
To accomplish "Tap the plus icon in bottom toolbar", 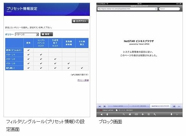I will pos(143,114).
